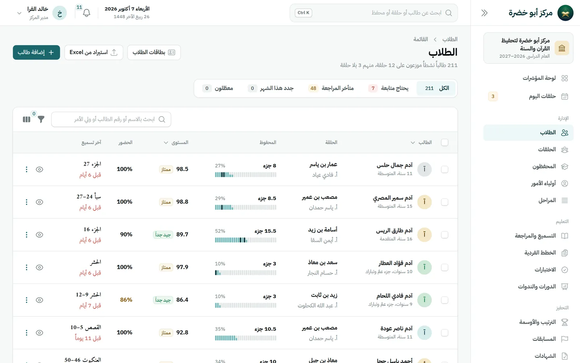This screenshot has height=363, width=580.
Task: Open the table filter funnel icon
Action: 41,119
